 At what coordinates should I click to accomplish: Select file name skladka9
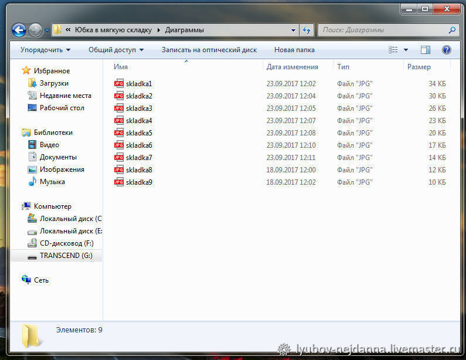coord(139,182)
